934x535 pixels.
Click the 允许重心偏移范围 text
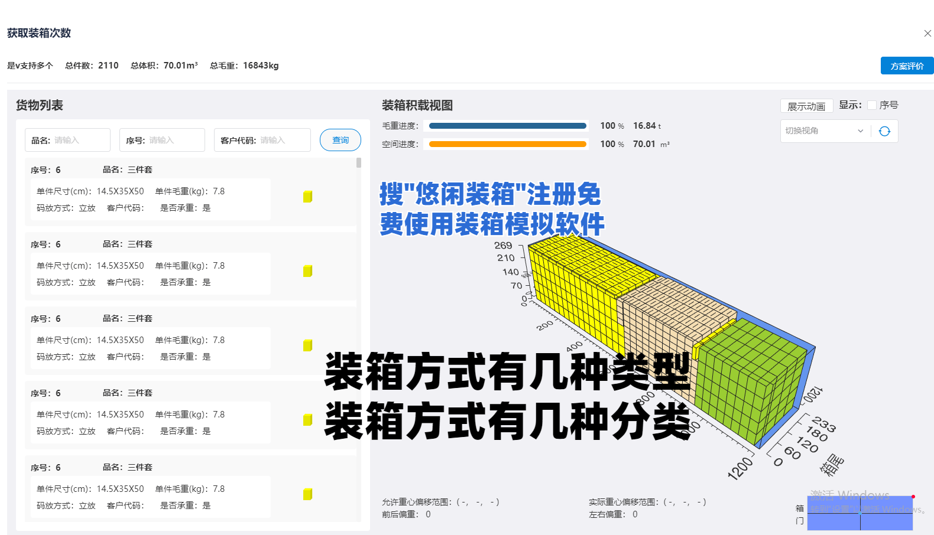(440, 502)
